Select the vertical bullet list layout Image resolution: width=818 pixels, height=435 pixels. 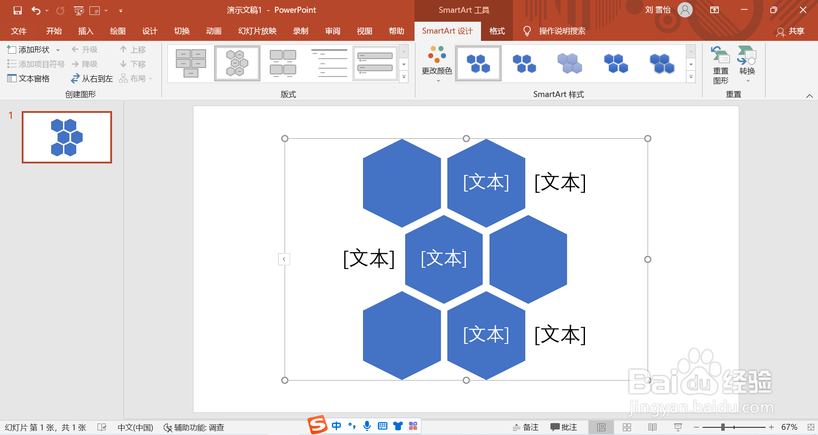375,63
